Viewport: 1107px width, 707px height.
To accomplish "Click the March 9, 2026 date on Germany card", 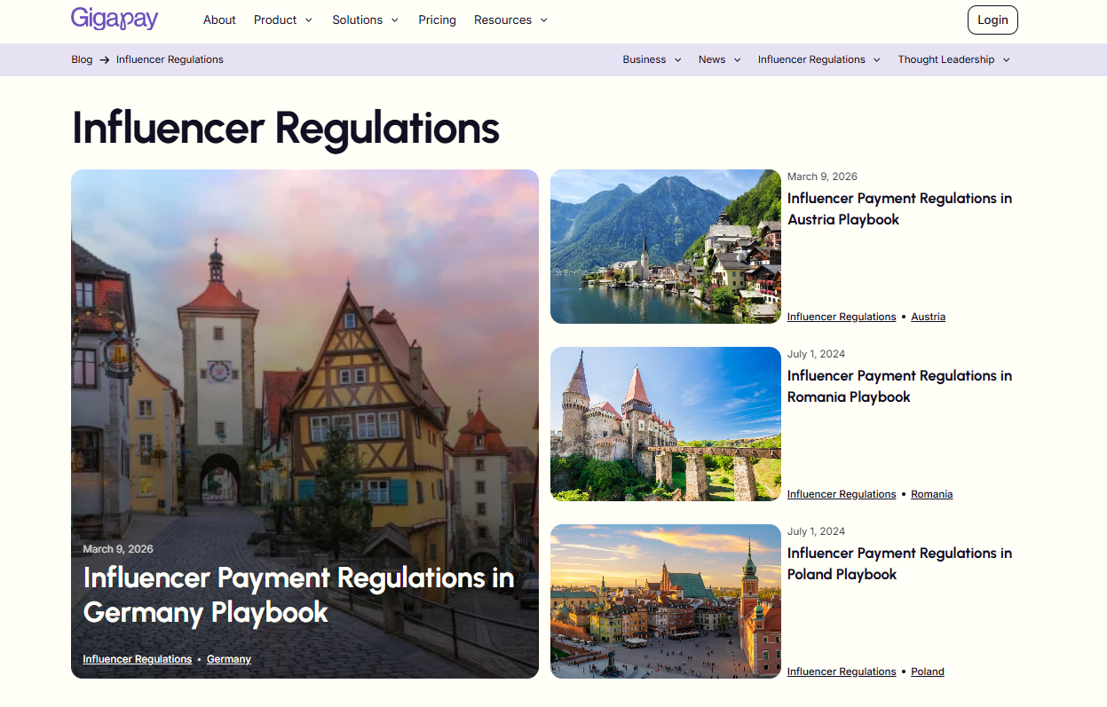I will (x=118, y=549).
